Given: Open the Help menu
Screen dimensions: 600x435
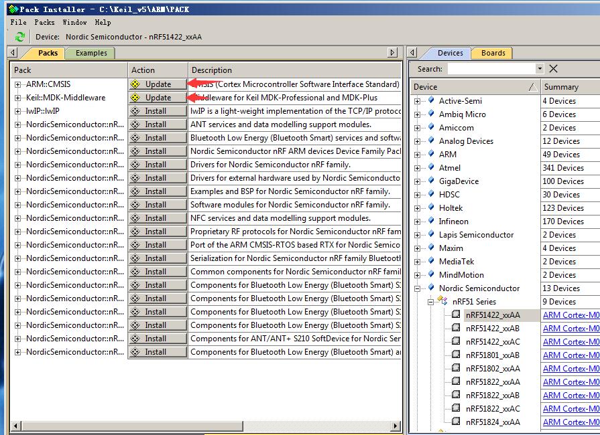Looking at the screenshot, I should pyautogui.click(x=103, y=22).
